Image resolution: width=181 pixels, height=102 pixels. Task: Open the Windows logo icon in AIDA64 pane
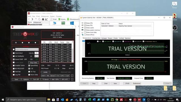pos(72,23)
